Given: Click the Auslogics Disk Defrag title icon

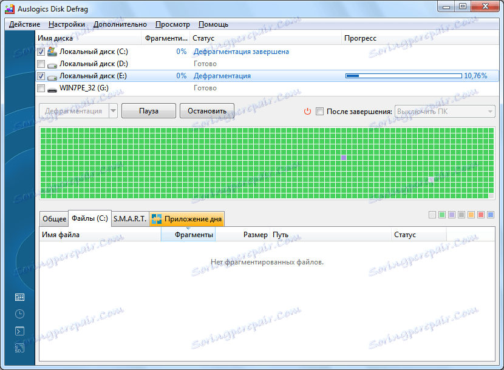Looking at the screenshot, I should point(10,9).
